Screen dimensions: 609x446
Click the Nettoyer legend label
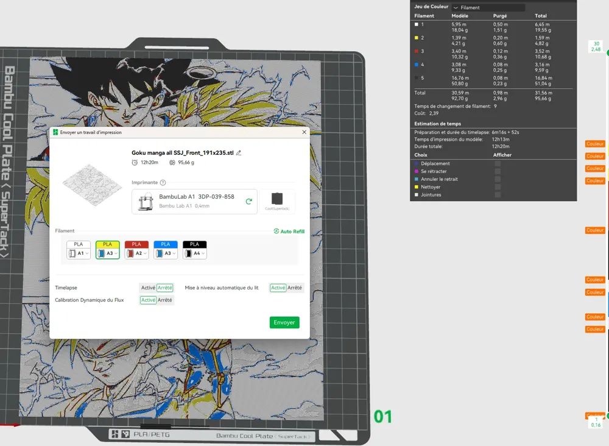pyautogui.click(x=431, y=187)
